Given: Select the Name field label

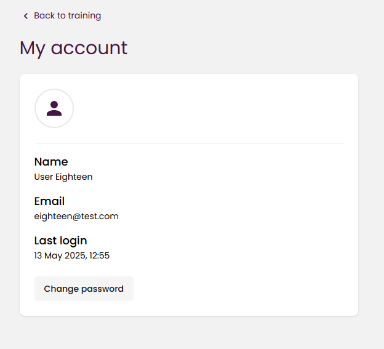Looking at the screenshot, I should [51, 162].
